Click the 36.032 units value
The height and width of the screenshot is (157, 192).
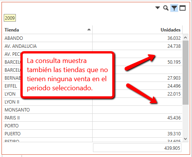click(x=174, y=38)
